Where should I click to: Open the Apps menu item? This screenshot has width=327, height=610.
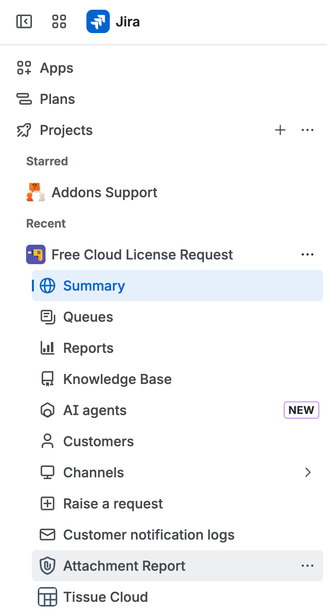(56, 68)
